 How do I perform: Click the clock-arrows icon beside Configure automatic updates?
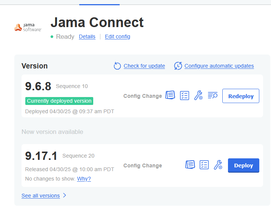point(178,66)
